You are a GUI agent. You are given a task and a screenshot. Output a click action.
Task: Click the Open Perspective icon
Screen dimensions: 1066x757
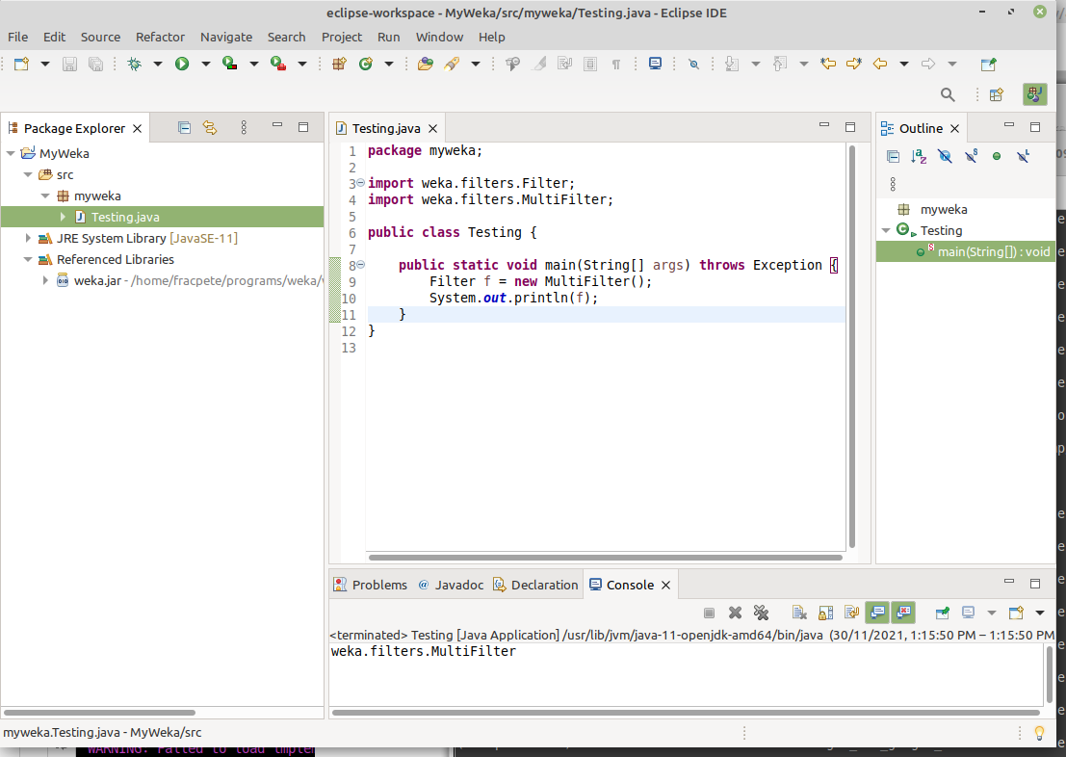(x=997, y=94)
